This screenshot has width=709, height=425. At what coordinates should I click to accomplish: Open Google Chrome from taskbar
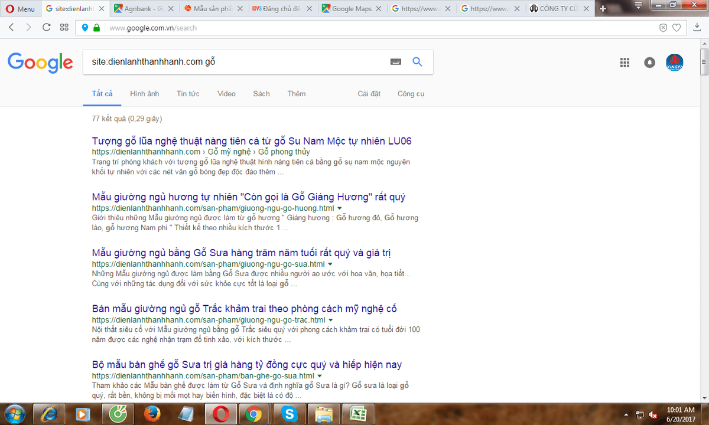coord(254,414)
